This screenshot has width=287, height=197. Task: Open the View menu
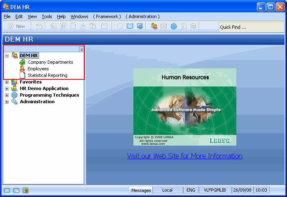point(32,16)
